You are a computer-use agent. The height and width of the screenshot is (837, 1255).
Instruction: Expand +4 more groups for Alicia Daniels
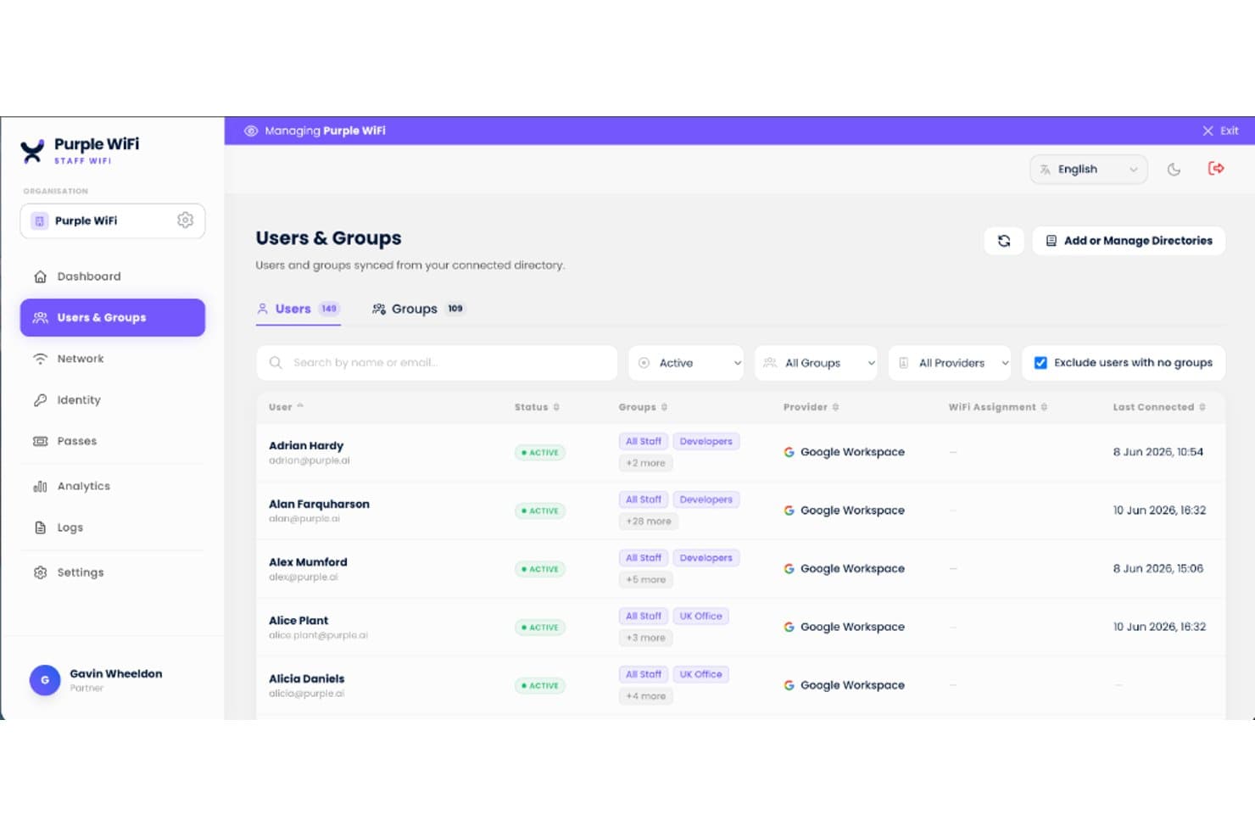[x=645, y=696]
